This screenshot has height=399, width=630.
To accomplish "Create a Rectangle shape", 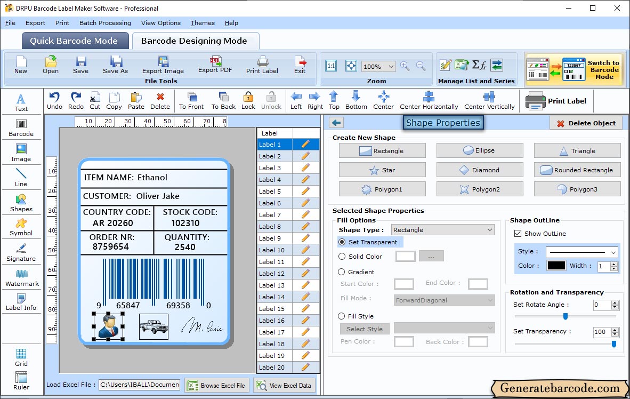I will [x=382, y=151].
